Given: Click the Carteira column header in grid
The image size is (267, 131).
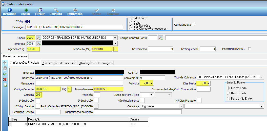Looking at the screenshot, I should (x=138, y=119).
